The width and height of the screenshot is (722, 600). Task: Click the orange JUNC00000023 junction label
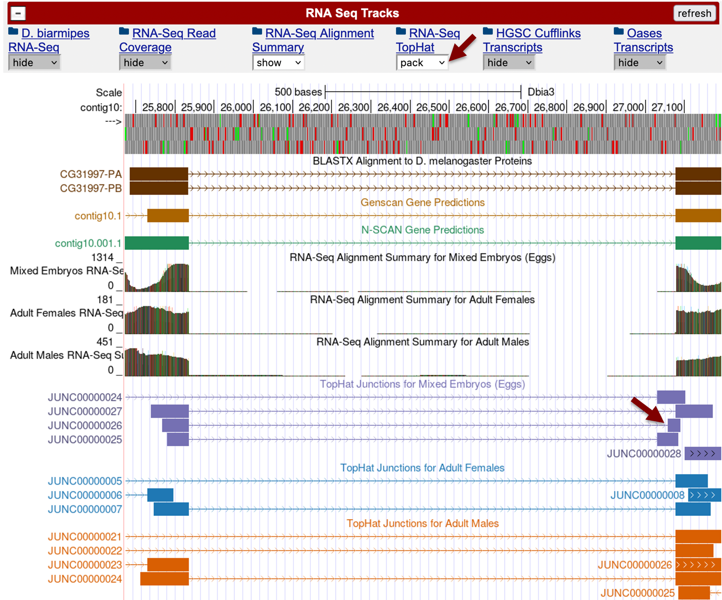85,565
